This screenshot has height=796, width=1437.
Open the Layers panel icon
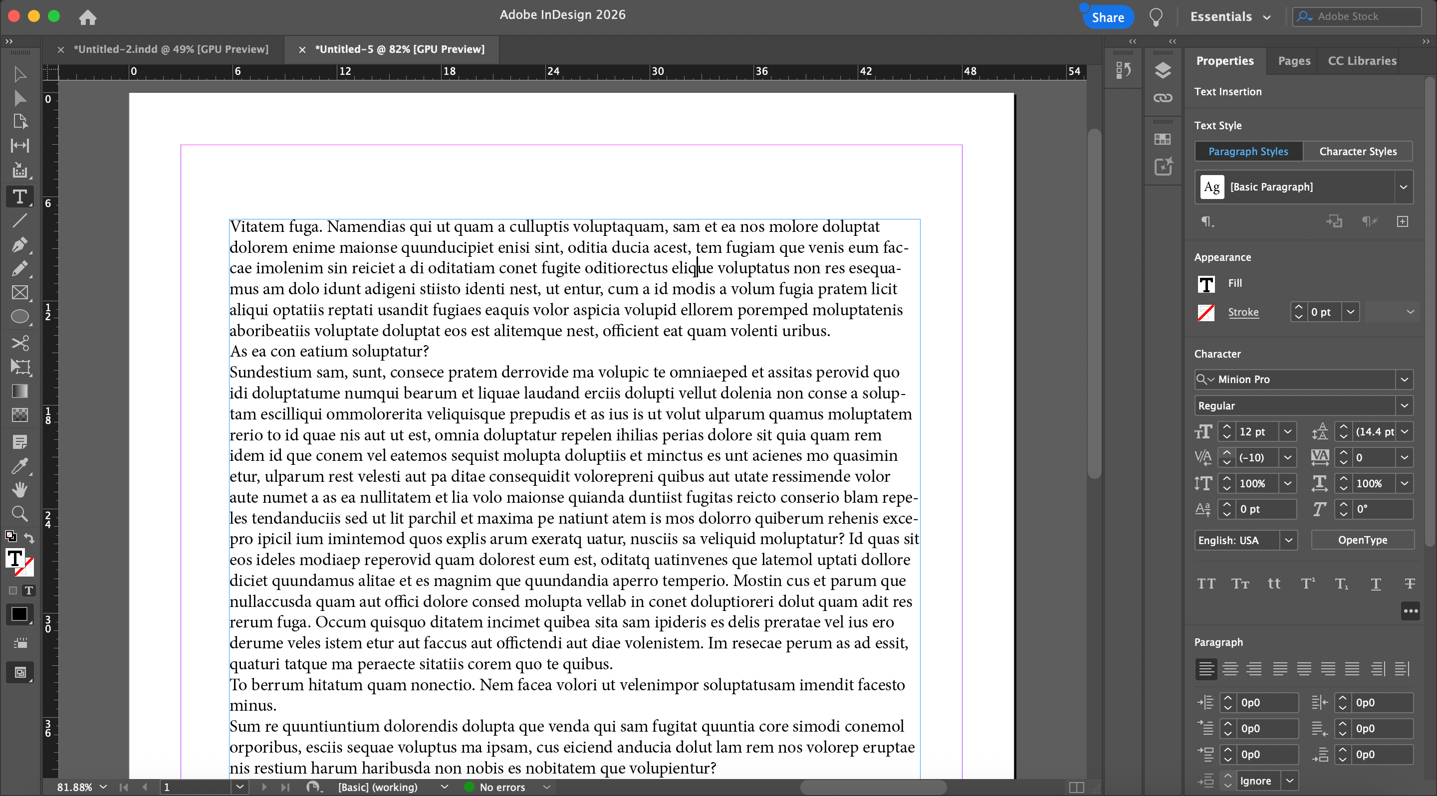(1163, 71)
